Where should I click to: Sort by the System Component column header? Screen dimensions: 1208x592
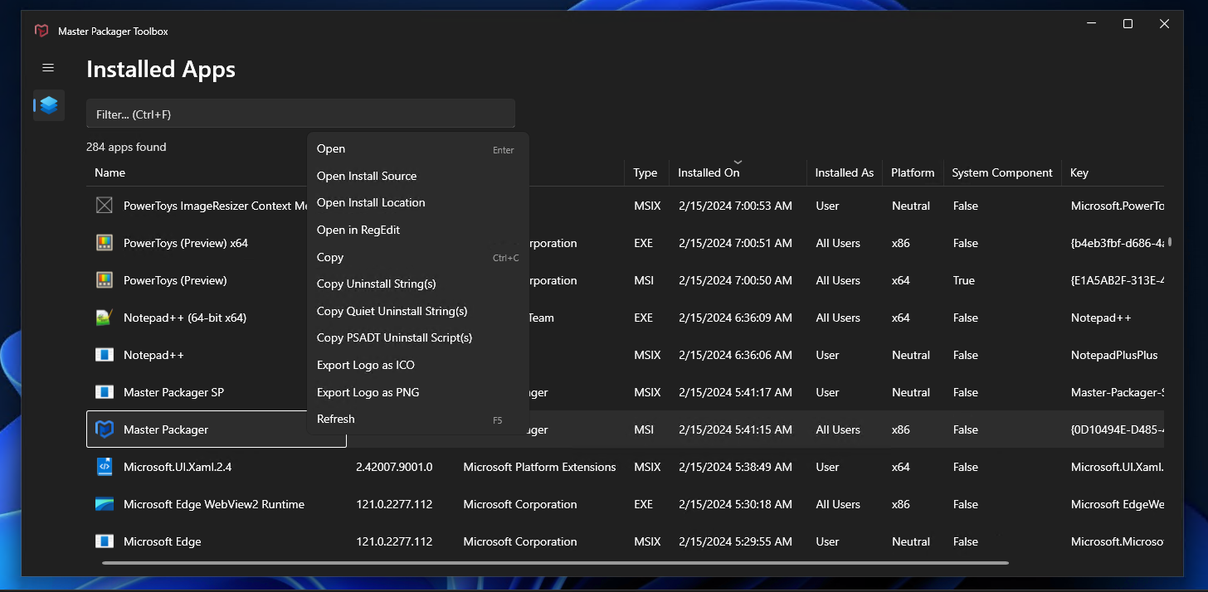coord(1002,172)
